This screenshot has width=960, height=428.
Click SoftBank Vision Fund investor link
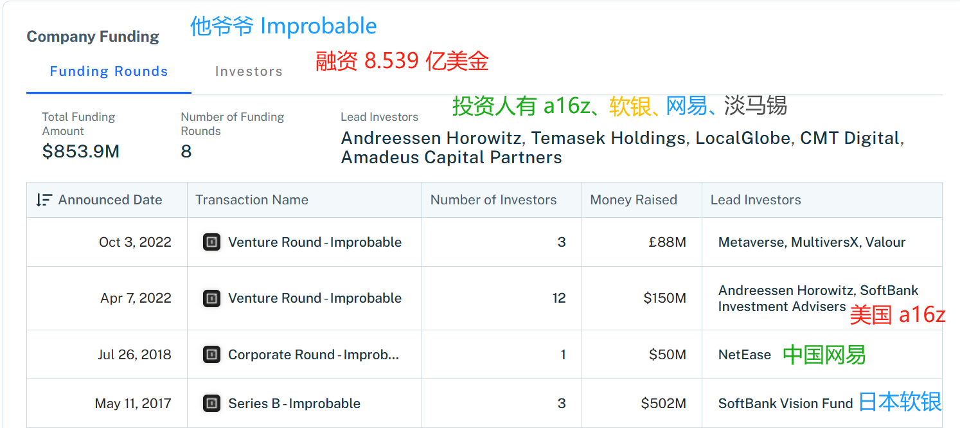click(785, 404)
